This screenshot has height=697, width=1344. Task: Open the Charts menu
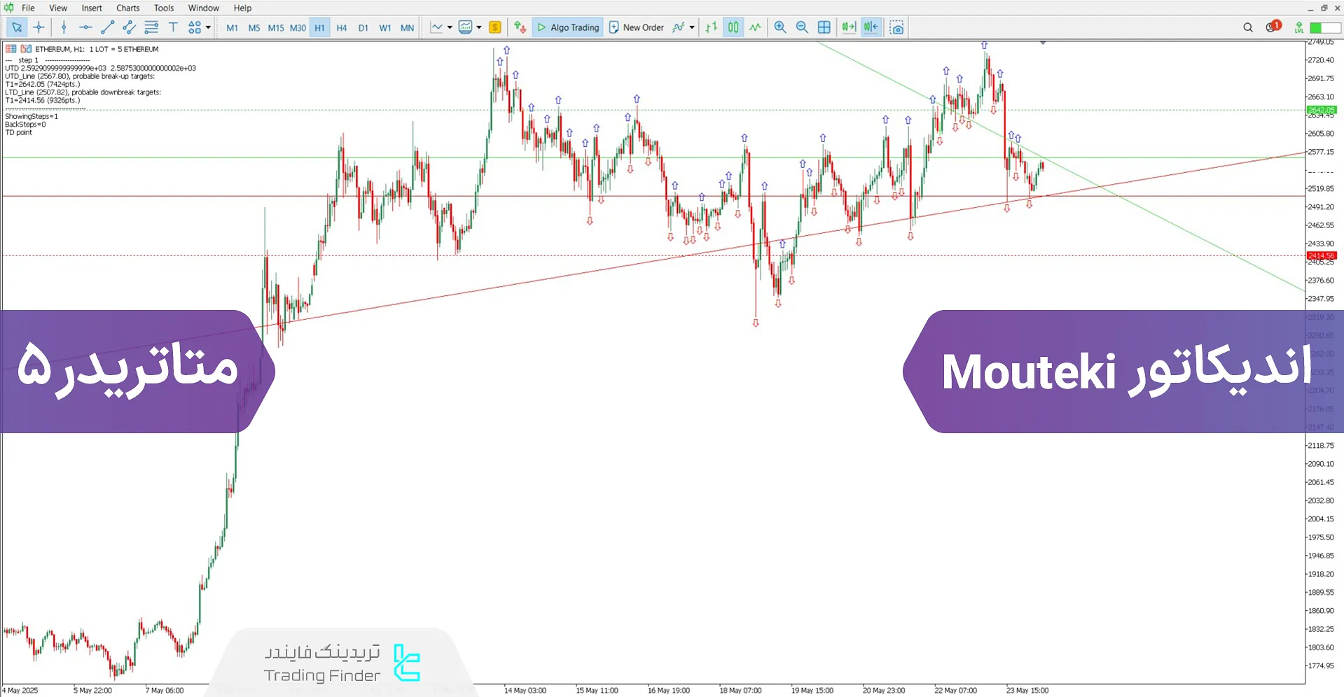tap(127, 8)
